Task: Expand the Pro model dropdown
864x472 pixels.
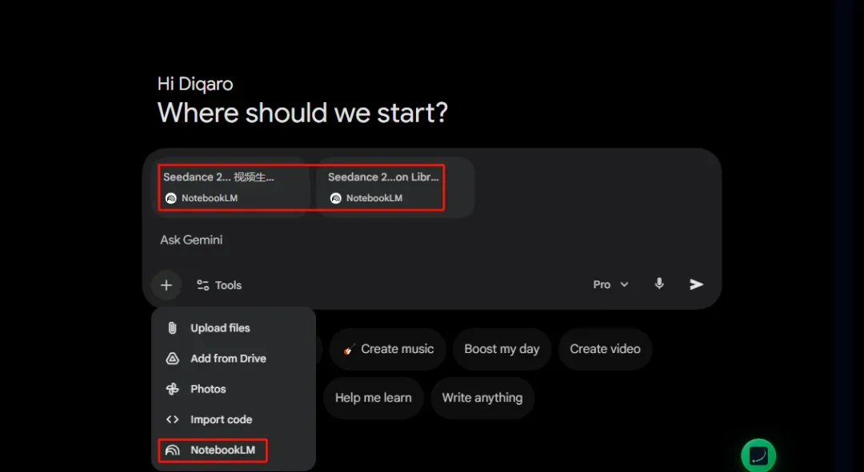Action: pyautogui.click(x=610, y=284)
